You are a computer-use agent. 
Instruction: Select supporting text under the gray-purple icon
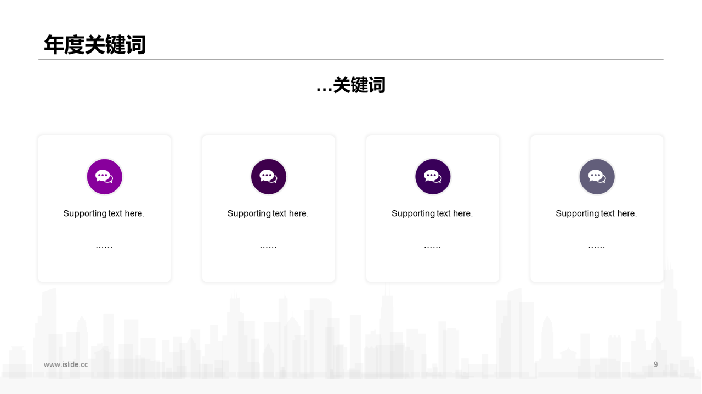(x=596, y=213)
